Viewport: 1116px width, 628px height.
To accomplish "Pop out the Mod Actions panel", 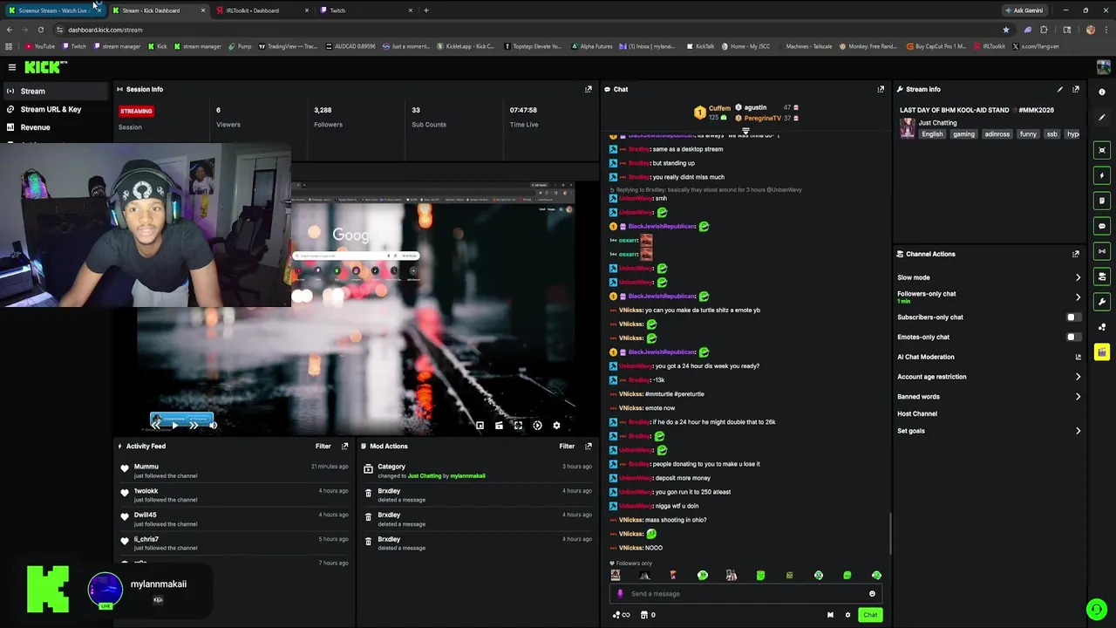I will tap(589, 446).
